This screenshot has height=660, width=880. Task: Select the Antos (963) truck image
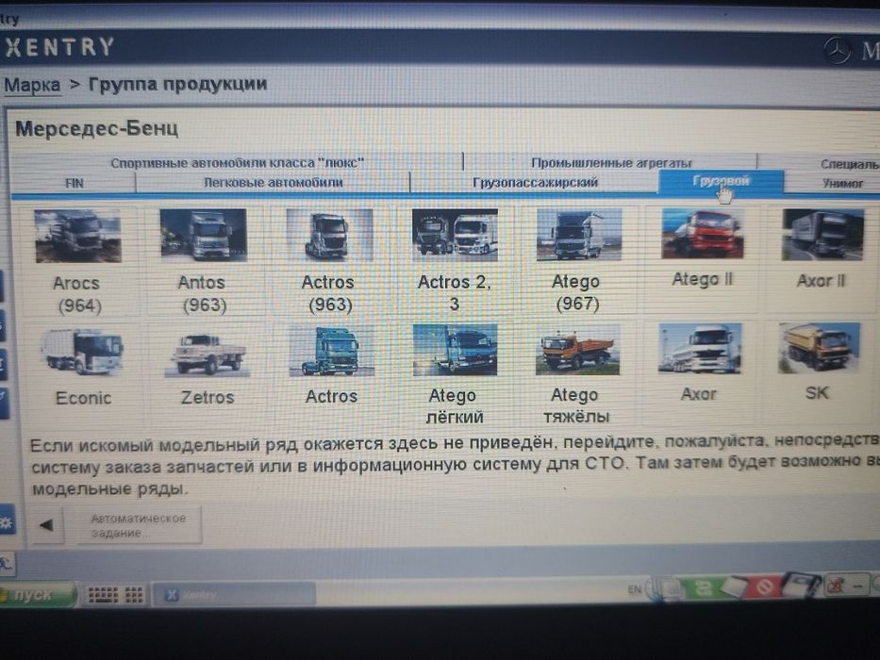pyautogui.click(x=203, y=235)
